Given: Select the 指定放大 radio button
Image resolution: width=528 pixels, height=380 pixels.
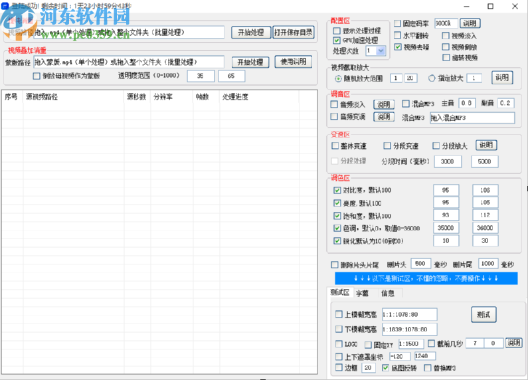Looking at the screenshot, I should [432, 78].
